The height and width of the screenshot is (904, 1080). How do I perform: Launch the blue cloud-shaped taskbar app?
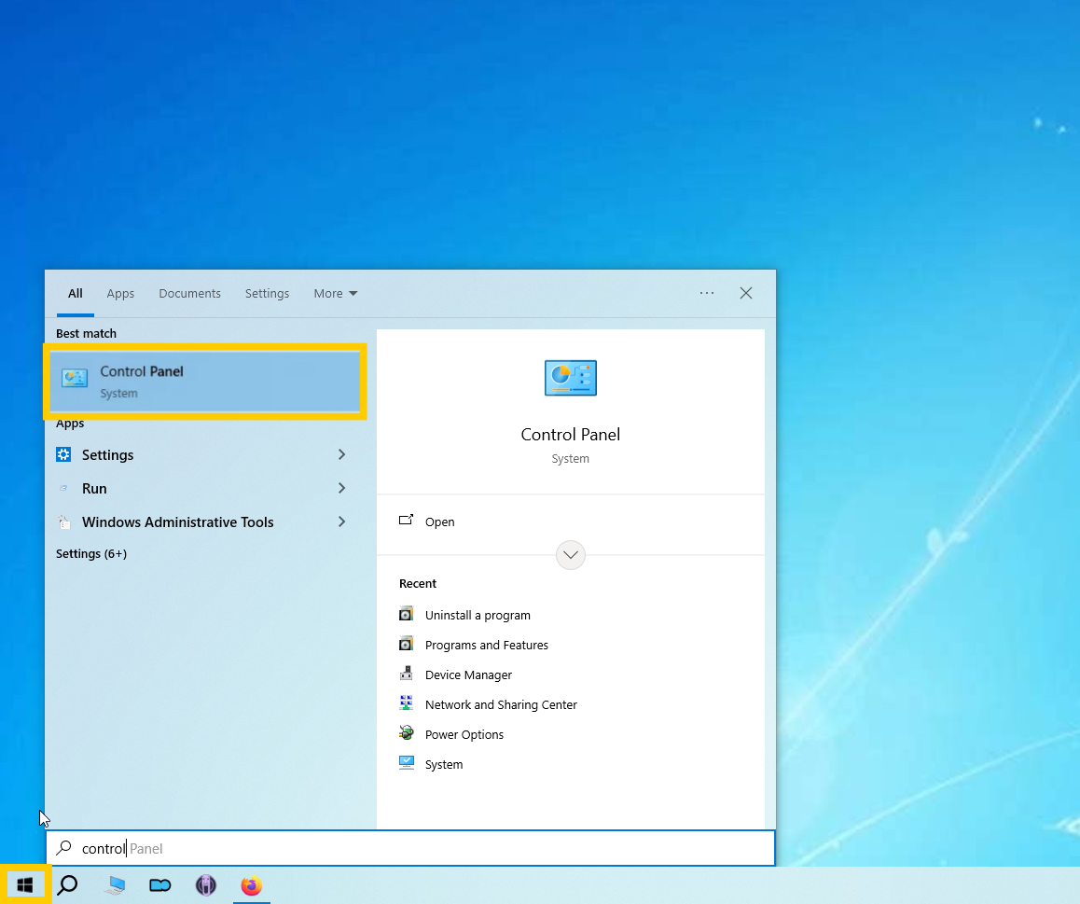[159, 884]
